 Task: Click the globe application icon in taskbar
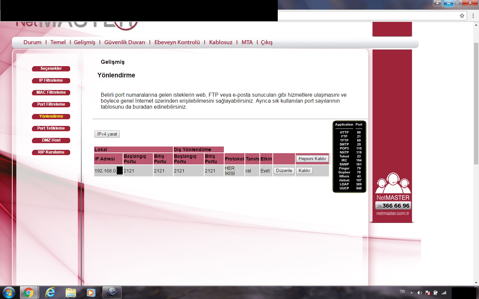click(x=112, y=293)
